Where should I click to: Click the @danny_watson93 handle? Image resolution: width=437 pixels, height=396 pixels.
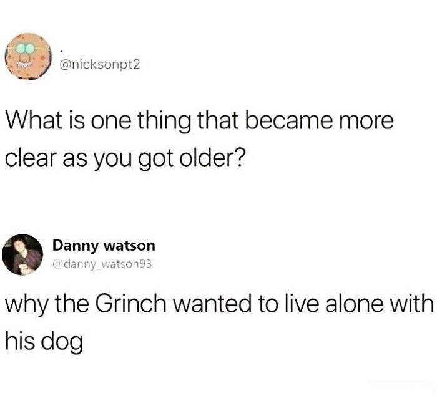coord(102,264)
